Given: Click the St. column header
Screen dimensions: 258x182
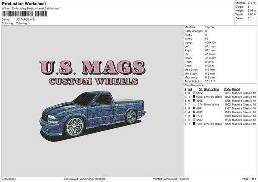Looking at the screenshot, I should click(x=200, y=89).
